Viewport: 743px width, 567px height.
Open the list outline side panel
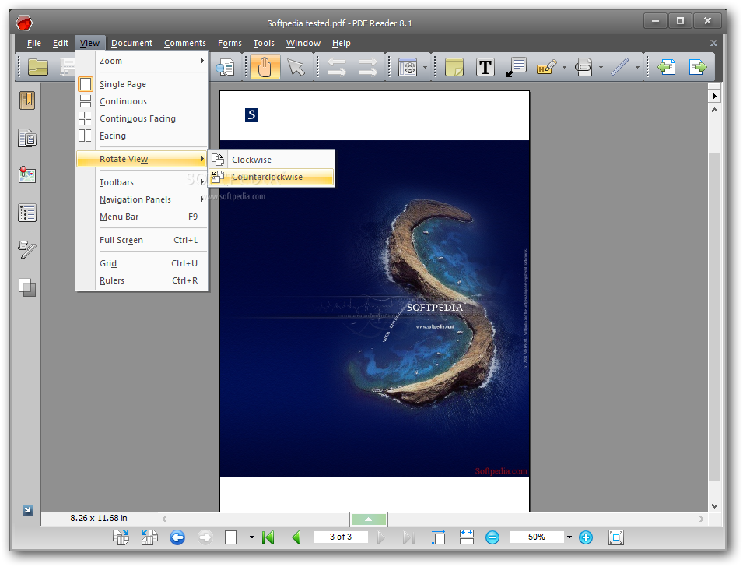[x=27, y=213]
